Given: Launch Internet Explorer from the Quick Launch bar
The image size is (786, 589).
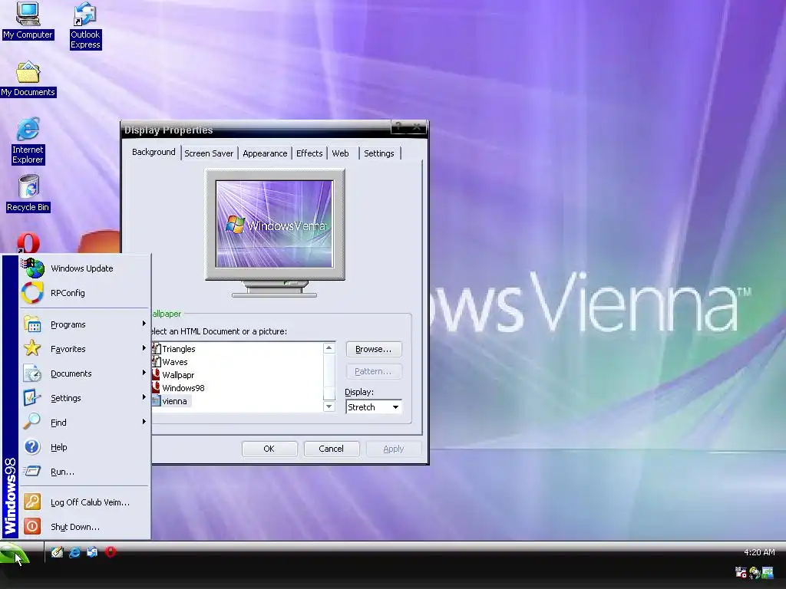Looking at the screenshot, I should click(x=74, y=552).
